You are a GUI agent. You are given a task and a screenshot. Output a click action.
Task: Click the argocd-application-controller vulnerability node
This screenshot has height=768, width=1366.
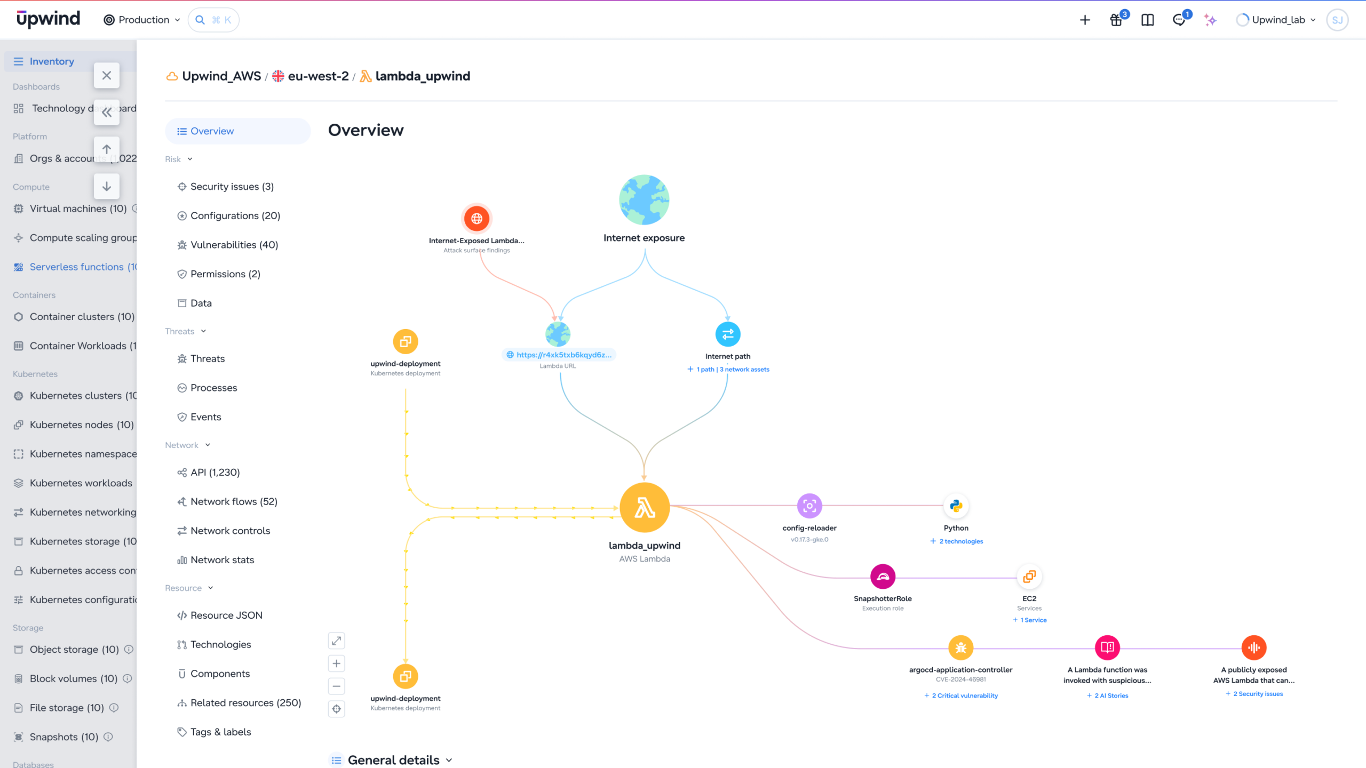(x=960, y=648)
